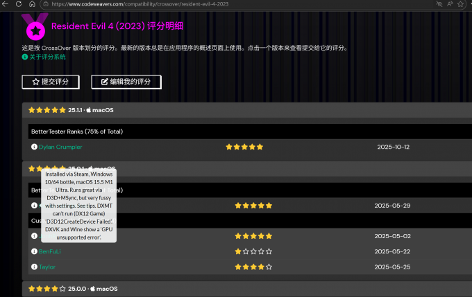Focus the codeweavers.com address bar
Image resolution: width=472 pixels, height=297 pixels.
tap(208, 4)
